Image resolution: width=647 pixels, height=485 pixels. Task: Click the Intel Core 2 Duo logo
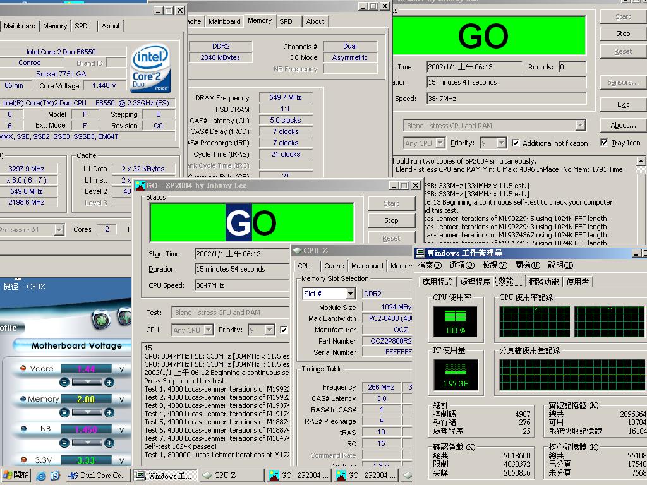click(x=150, y=69)
